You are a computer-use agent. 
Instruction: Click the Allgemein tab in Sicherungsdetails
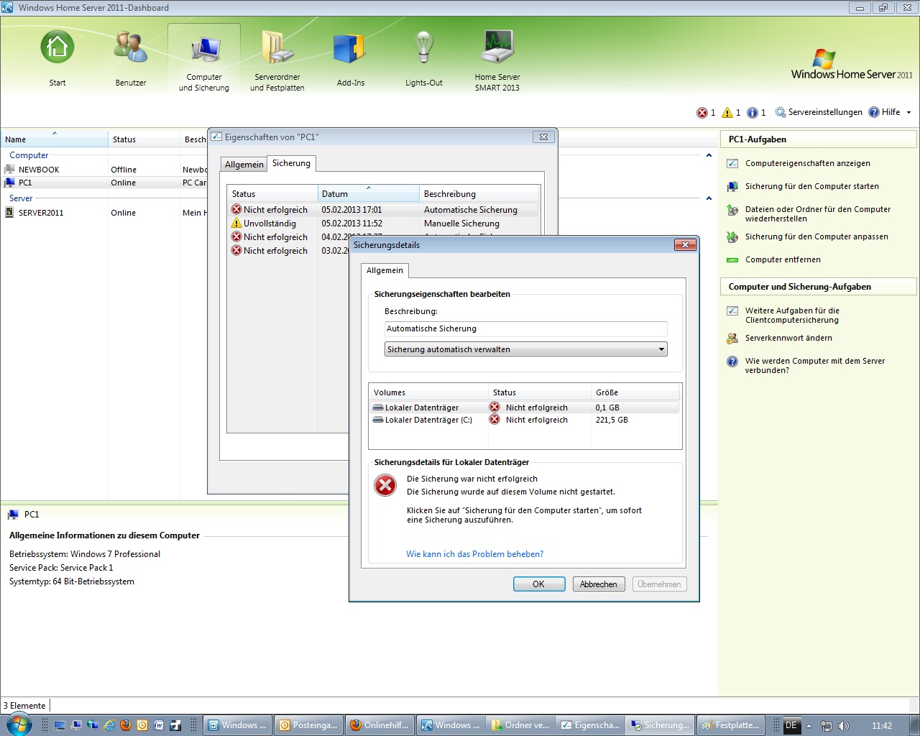[385, 270]
